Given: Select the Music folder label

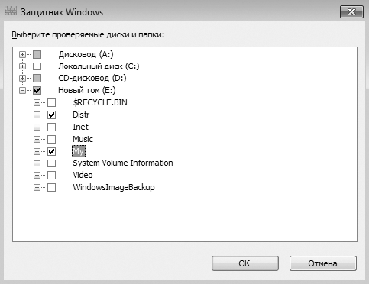Looking at the screenshot, I should 83,139.
